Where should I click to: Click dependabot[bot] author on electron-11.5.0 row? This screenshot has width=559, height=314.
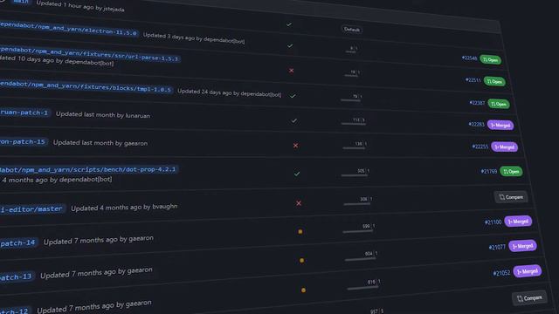point(224,40)
